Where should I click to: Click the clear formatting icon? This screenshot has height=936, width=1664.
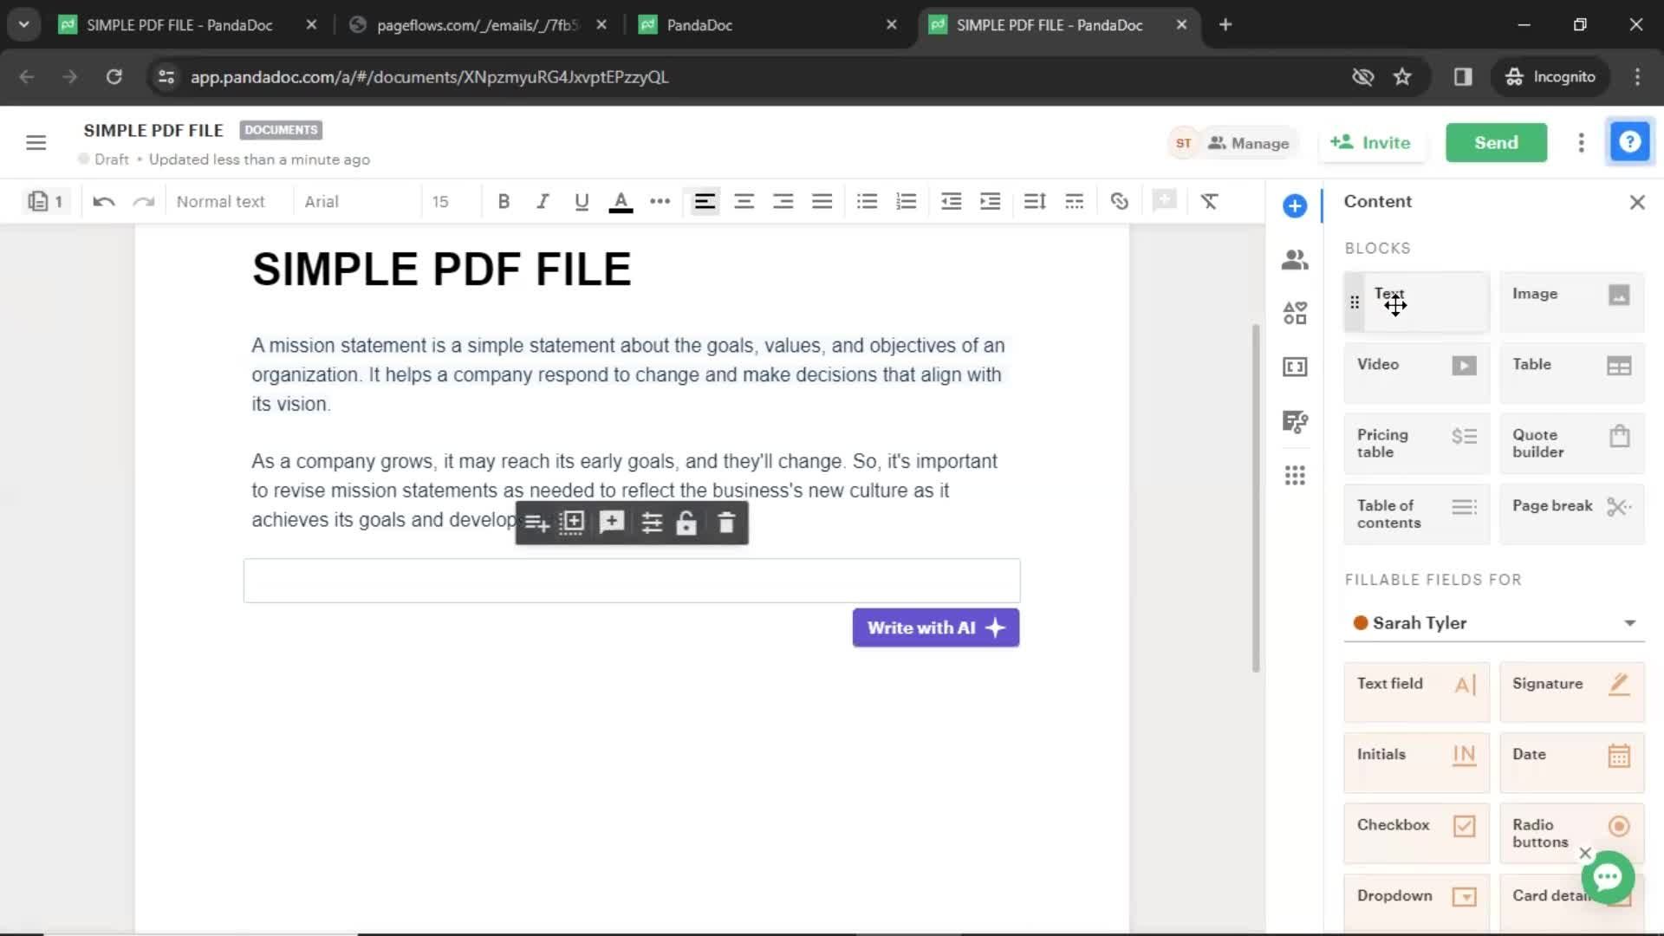tap(1209, 201)
